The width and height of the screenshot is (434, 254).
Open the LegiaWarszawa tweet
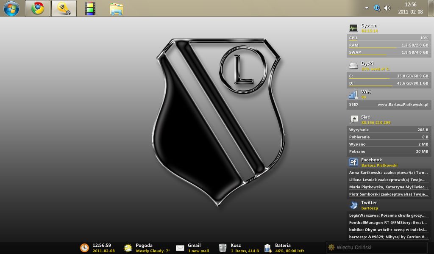click(389, 215)
